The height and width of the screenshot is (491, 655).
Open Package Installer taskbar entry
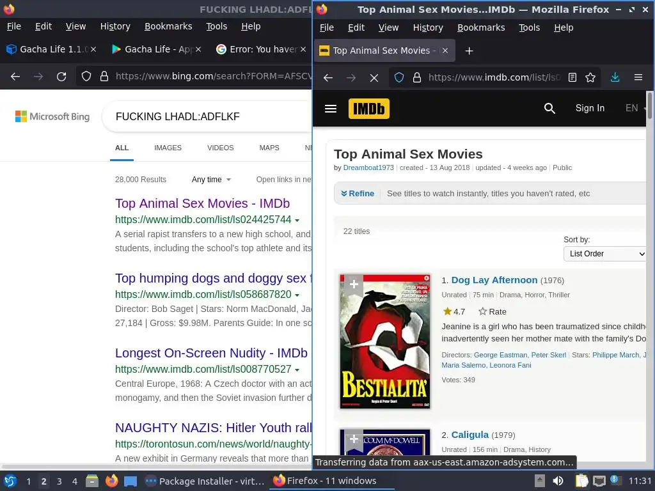[x=205, y=481]
